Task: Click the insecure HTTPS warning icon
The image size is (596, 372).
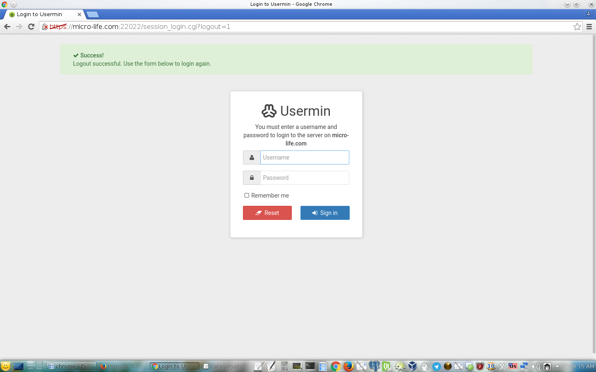Action: [45, 27]
